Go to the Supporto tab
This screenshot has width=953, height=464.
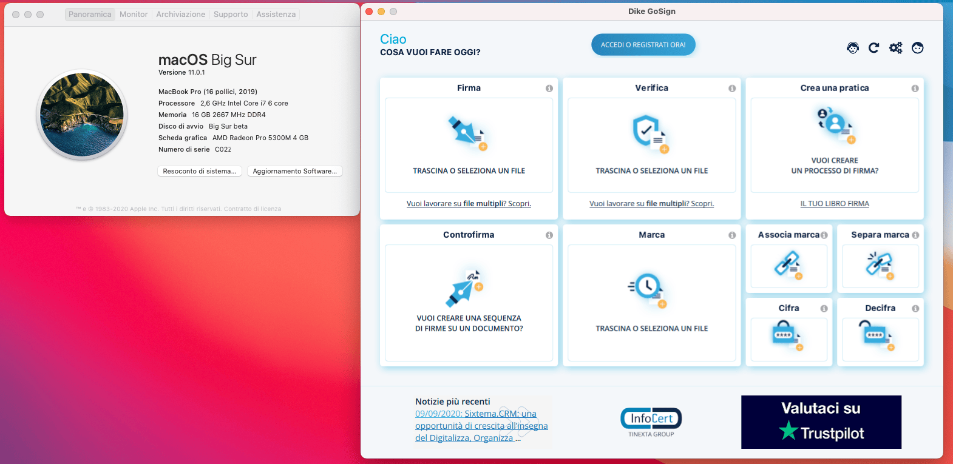coord(231,15)
